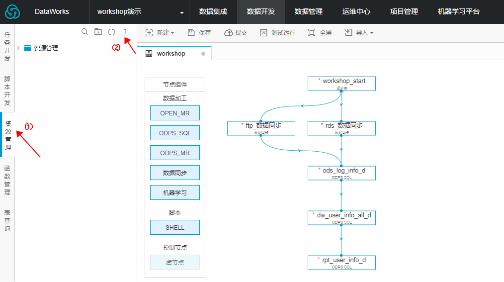
Task: Click the 新建 plus icon
Action: 149,33
